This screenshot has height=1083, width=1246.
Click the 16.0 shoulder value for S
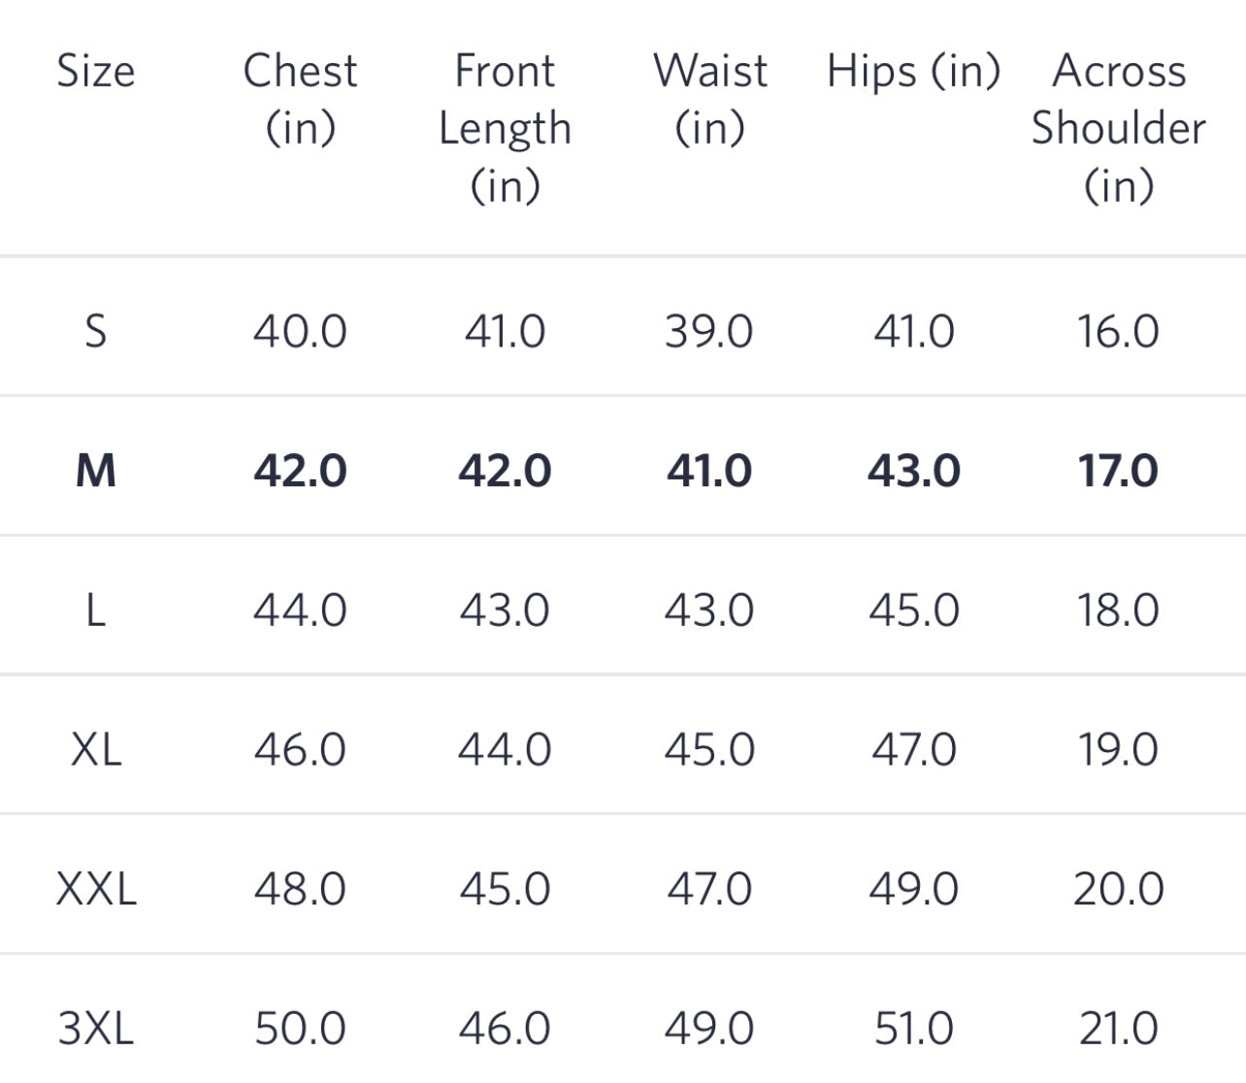click(1118, 331)
